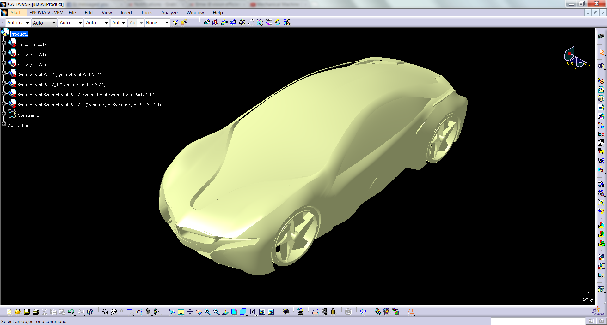Image resolution: width=607 pixels, height=325 pixels.
Task: Click the Zoom In magnifier
Action: (x=207, y=312)
